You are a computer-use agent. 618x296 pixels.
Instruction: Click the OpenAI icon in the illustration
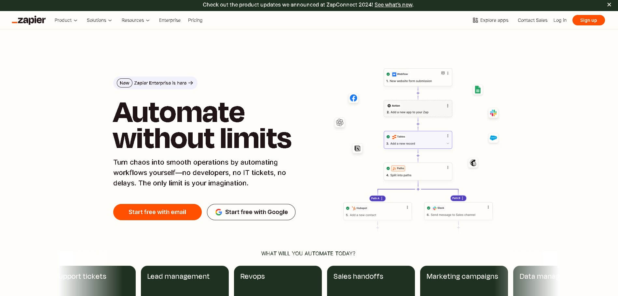point(340,122)
